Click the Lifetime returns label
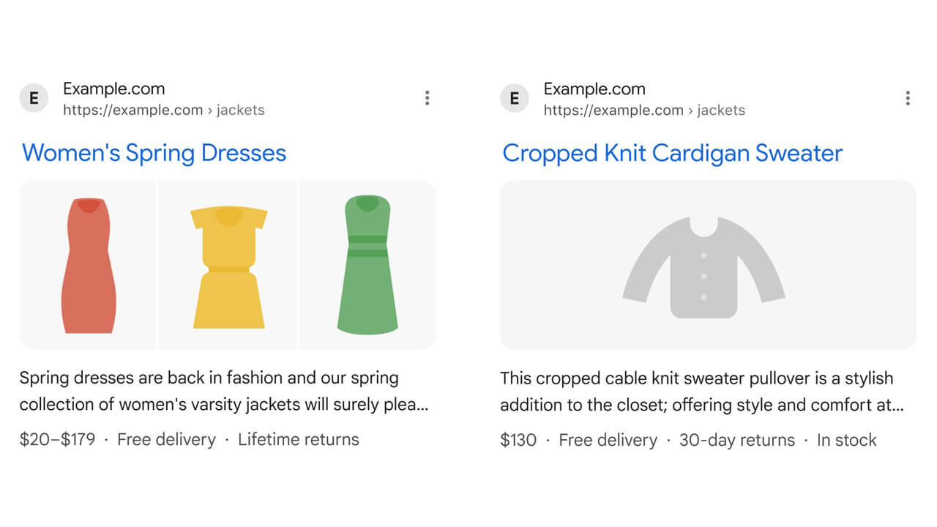The height and width of the screenshot is (527, 937). coord(299,440)
